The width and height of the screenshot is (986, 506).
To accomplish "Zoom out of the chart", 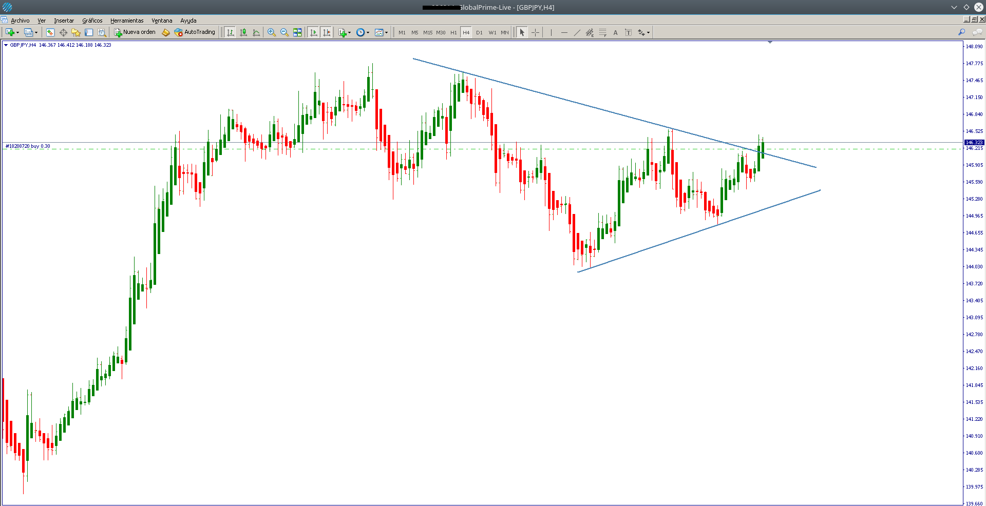I will 285,32.
